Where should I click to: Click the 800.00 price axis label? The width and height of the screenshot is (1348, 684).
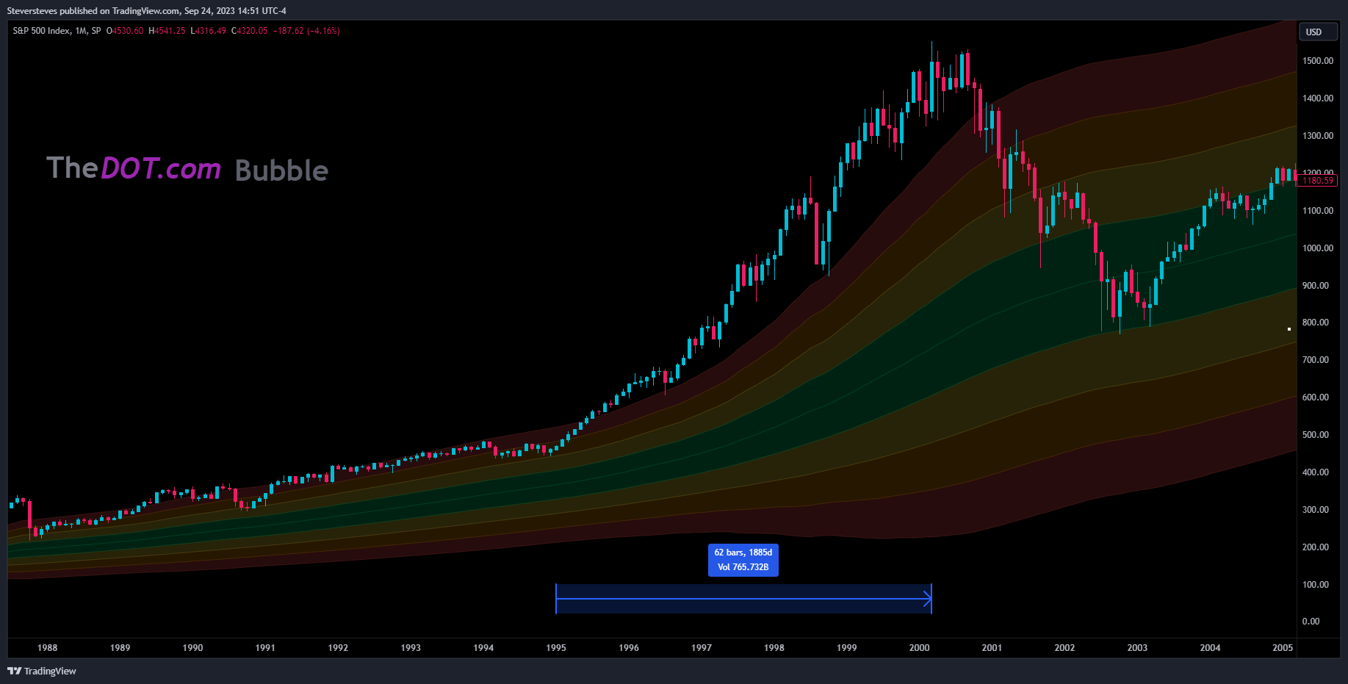coord(1316,323)
